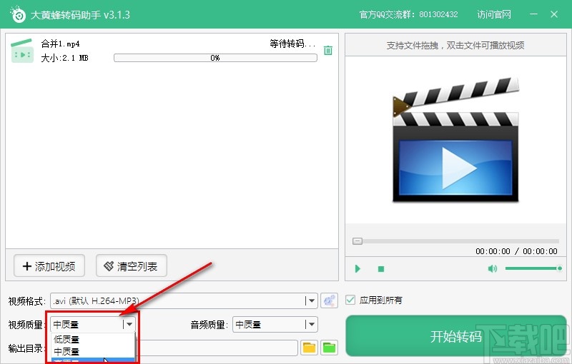Click the 添加视频 button

coord(49,266)
